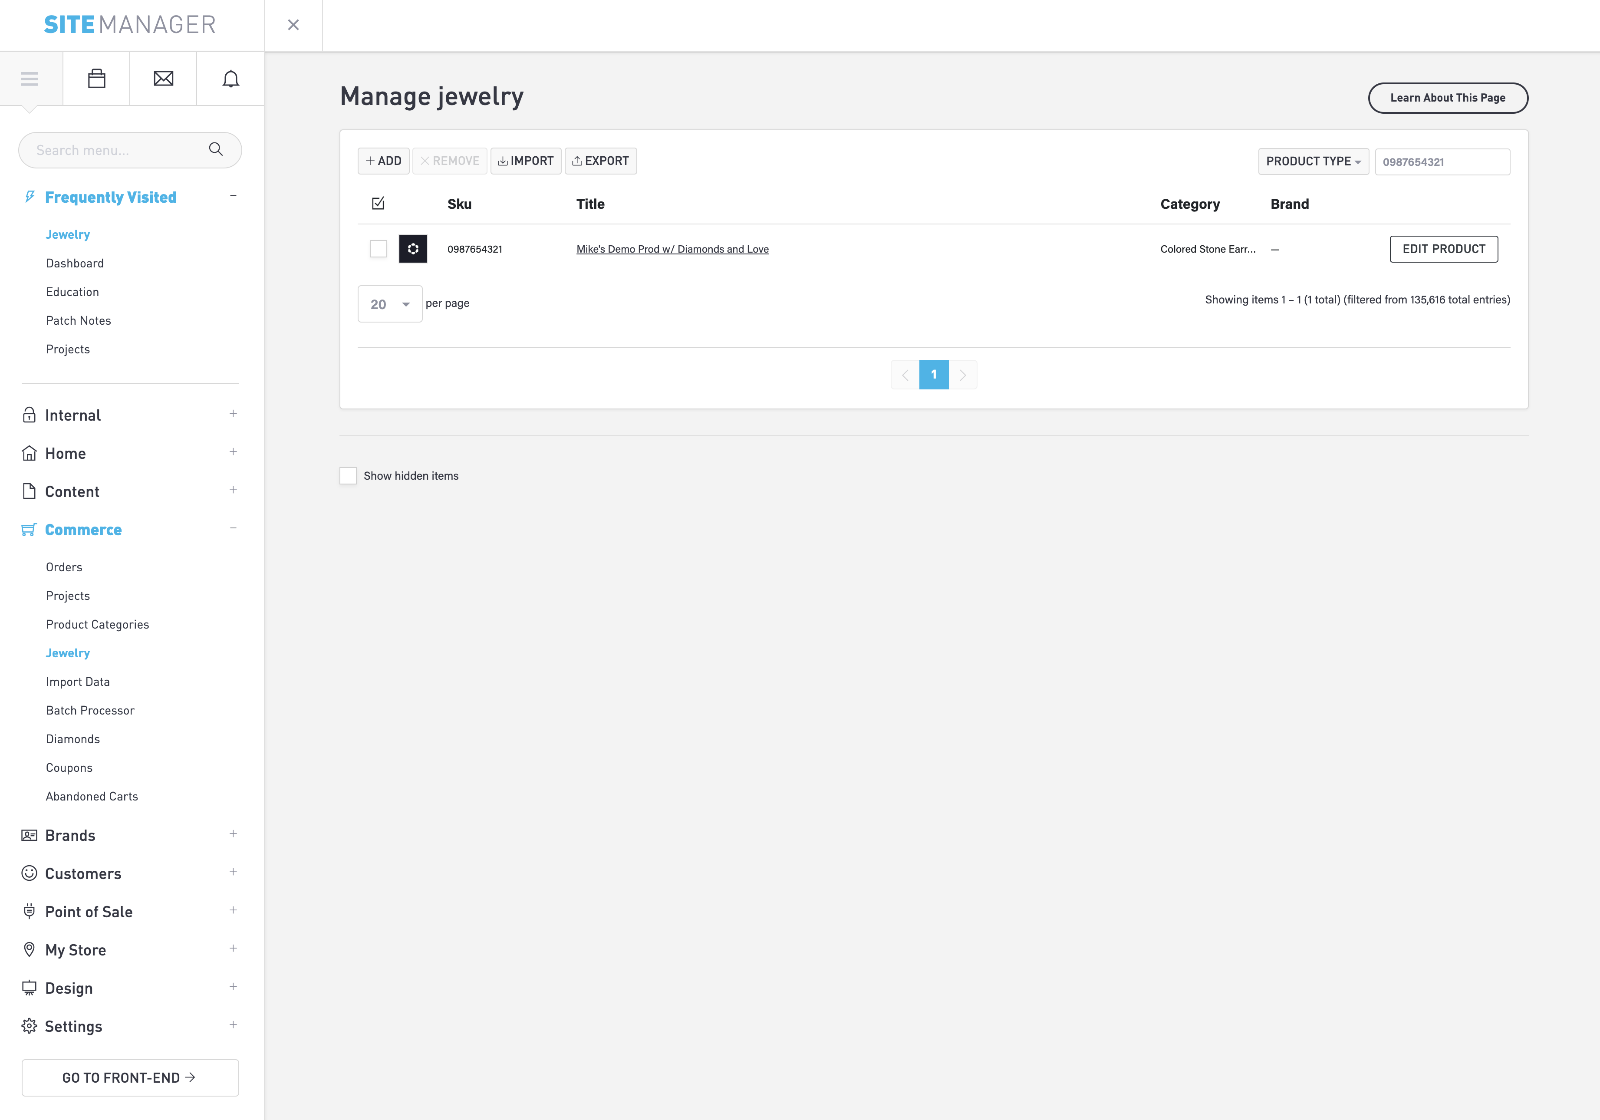Click the X icon beside Site Manager logo
Image resolution: width=1600 pixels, height=1120 pixels.
click(293, 25)
